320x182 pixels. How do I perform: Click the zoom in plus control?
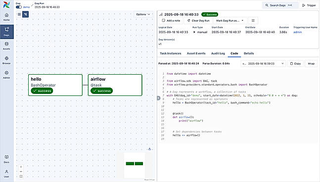point(21,167)
